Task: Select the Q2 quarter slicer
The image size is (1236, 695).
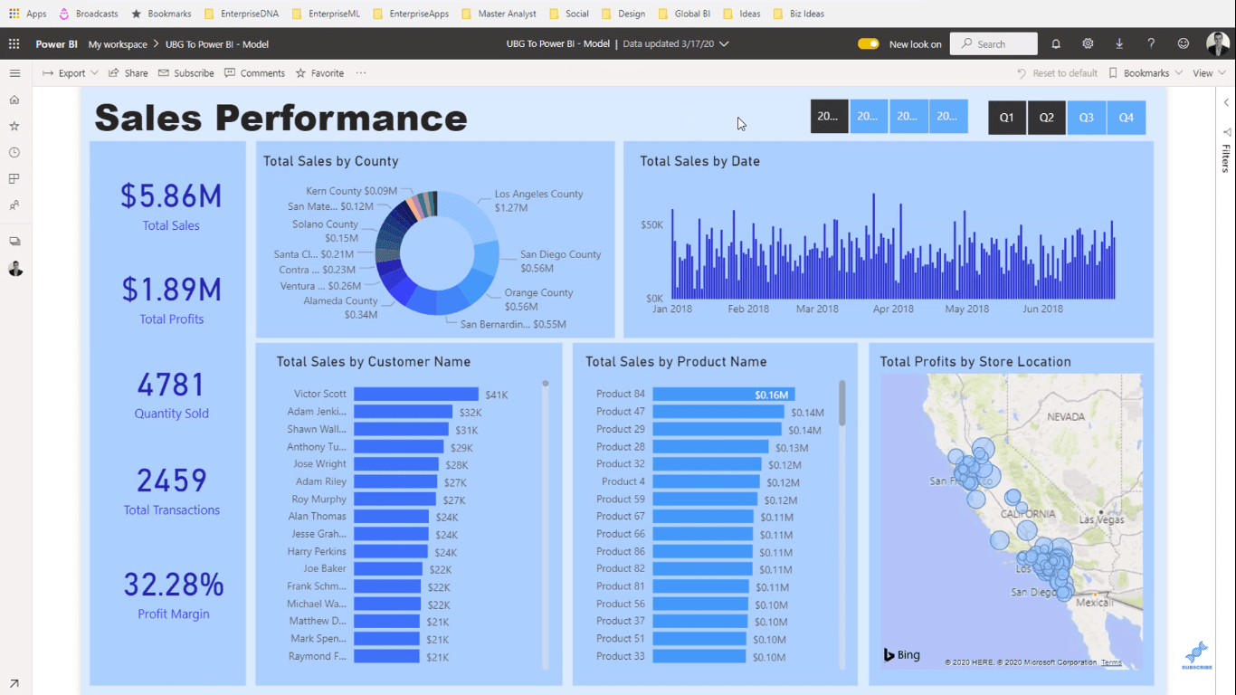Action: 1047,118
